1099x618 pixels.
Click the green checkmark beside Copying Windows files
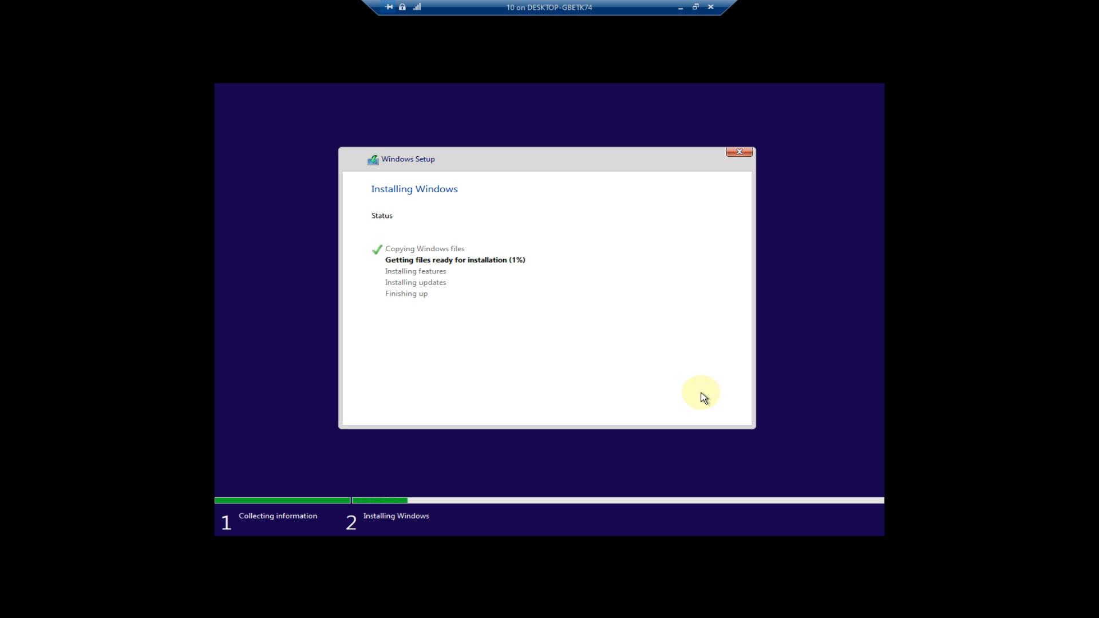click(x=377, y=249)
